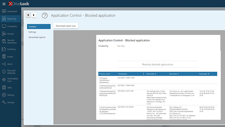This screenshot has height=127, width=225.
Task: Open the Settings gear icon in sidebar
Action: pyautogui.click(x=4, y=95)
